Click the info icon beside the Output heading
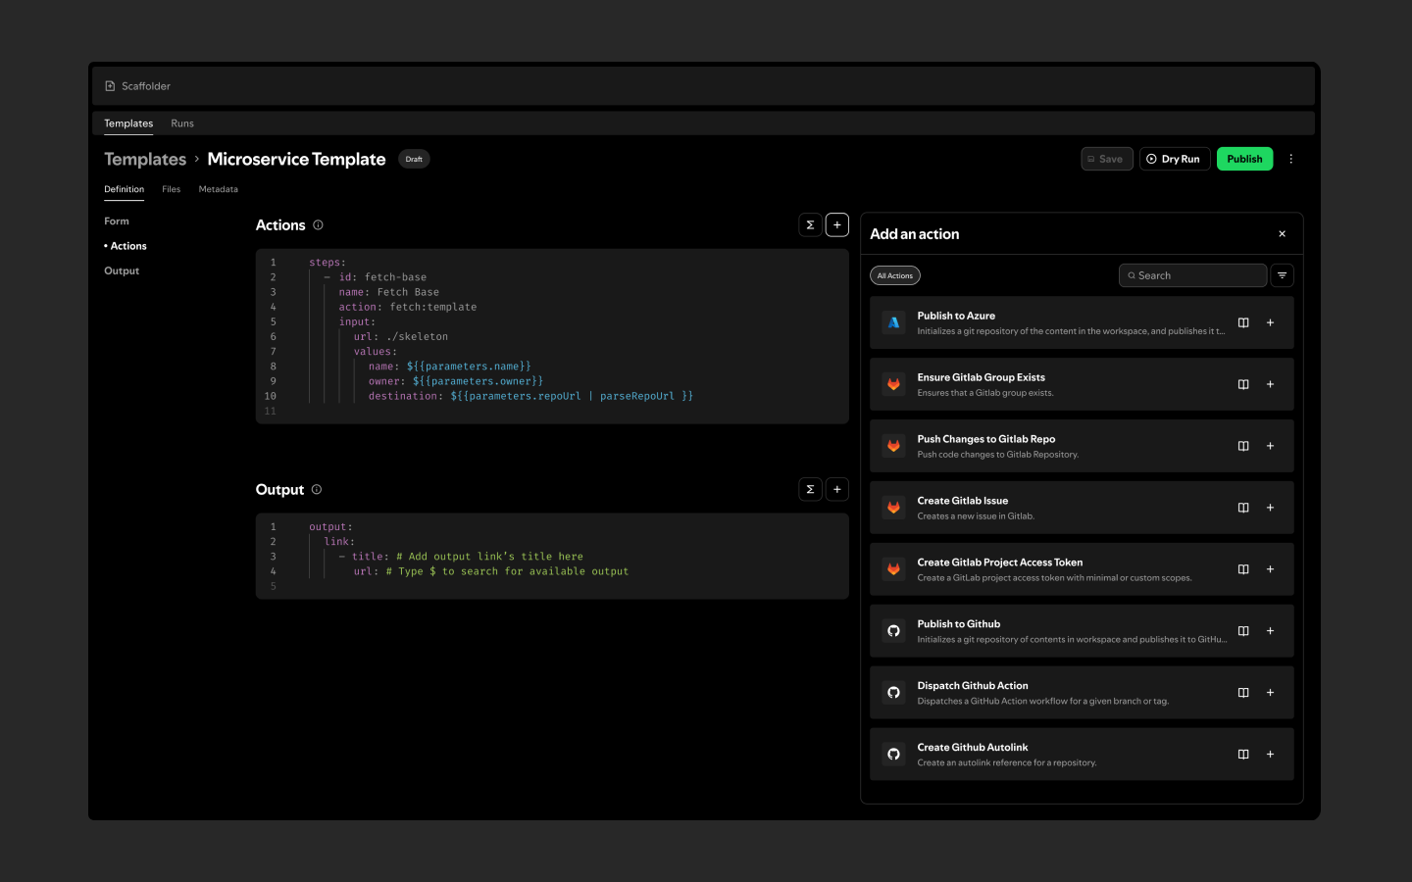The width and height of the screenshot is (1412, 882). click(317, 490)
